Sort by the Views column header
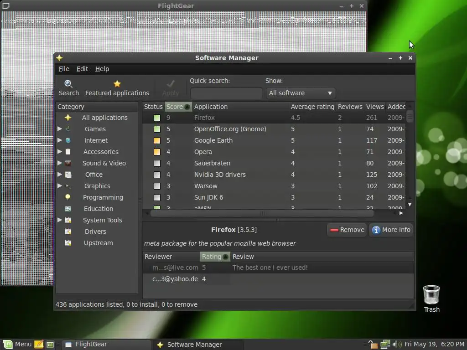The width and height of the screenshot is (467, 350). click(x=375, y=107)
